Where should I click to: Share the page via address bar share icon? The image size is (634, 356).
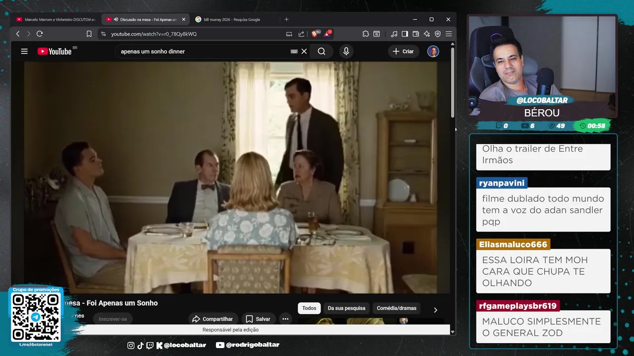(301, 34)
